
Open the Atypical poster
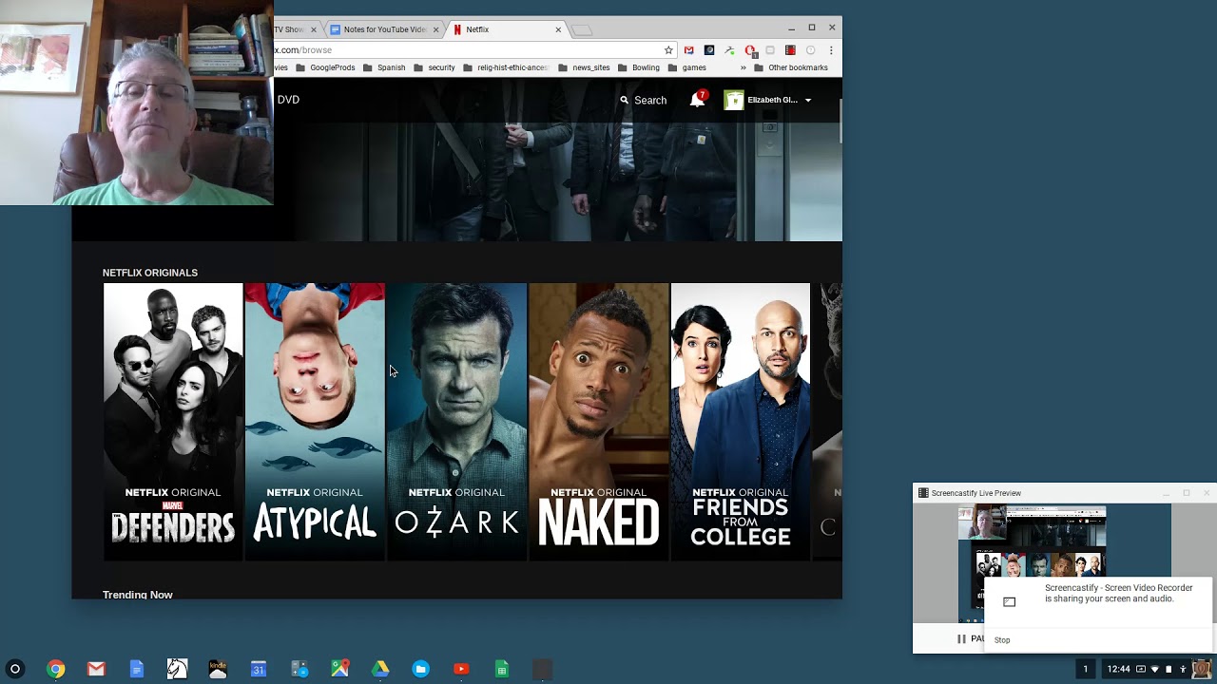pos(315,421)
